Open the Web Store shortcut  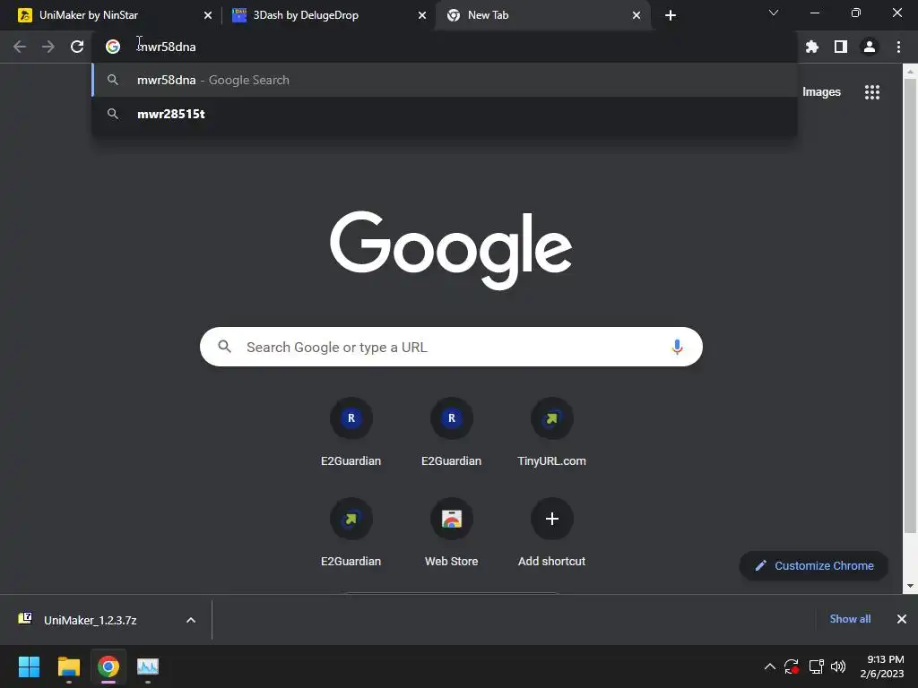[452, 533]
